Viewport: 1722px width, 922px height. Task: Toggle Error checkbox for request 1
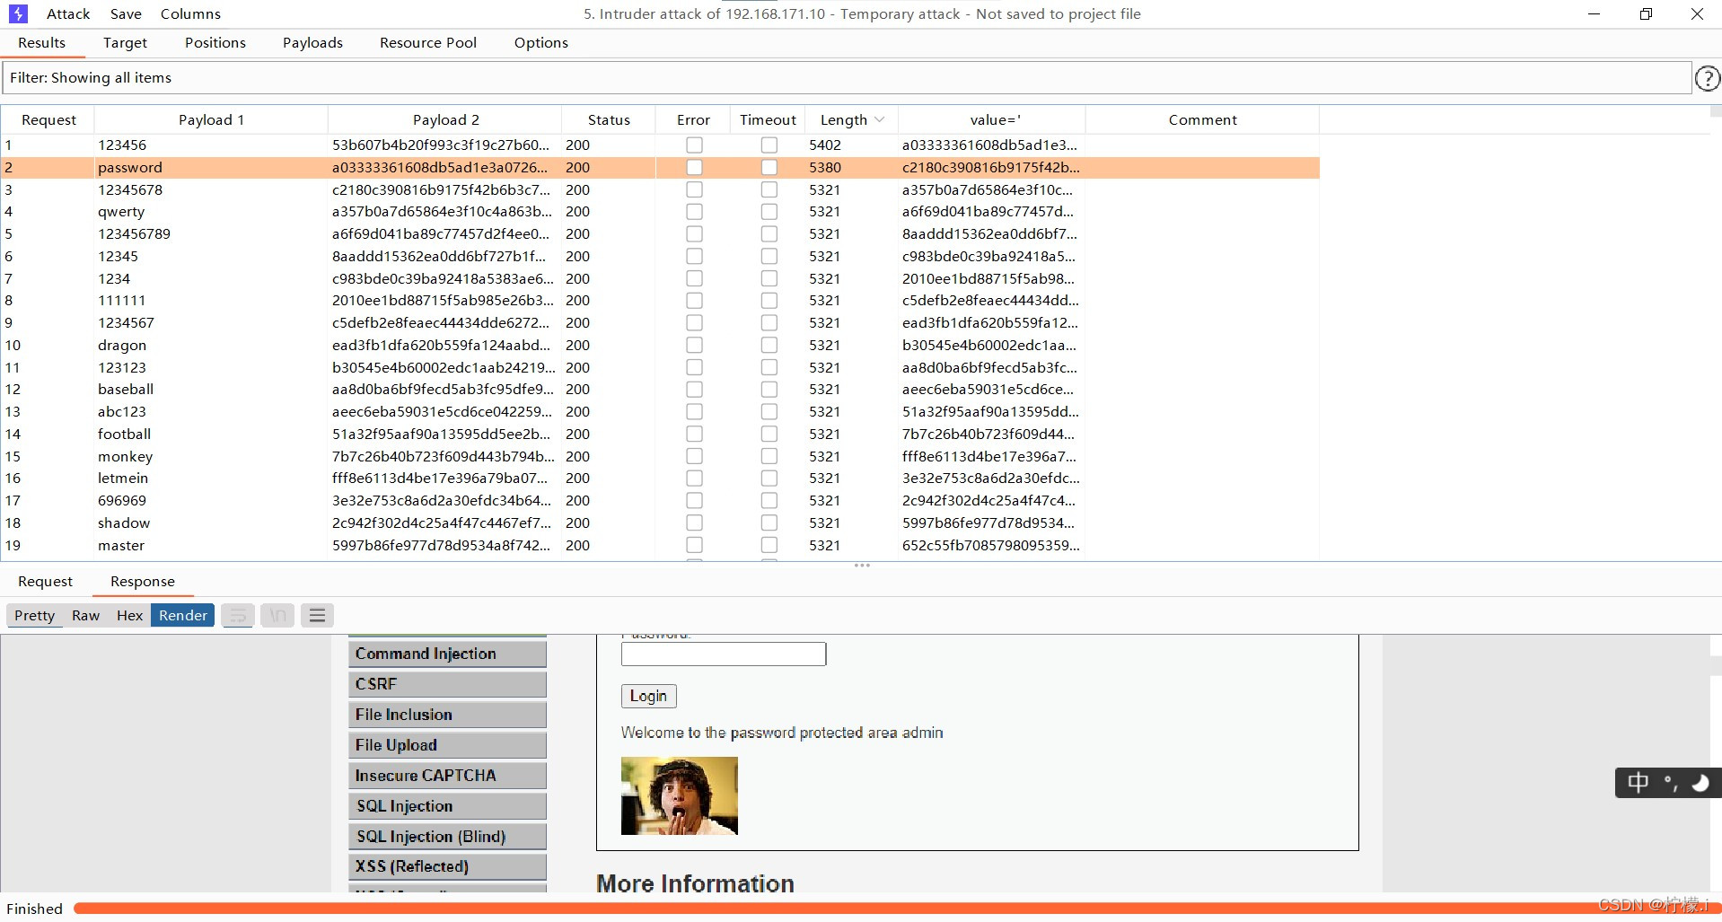point(694,145)
